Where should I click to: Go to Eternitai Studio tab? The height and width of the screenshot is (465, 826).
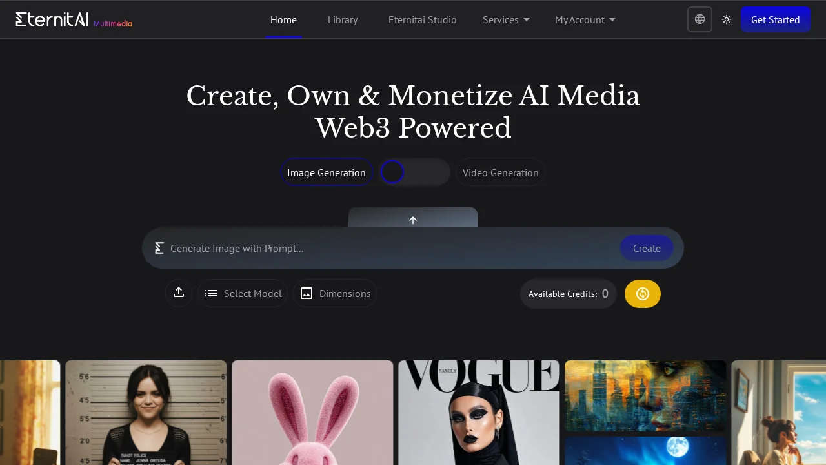(x=422, y=19)
